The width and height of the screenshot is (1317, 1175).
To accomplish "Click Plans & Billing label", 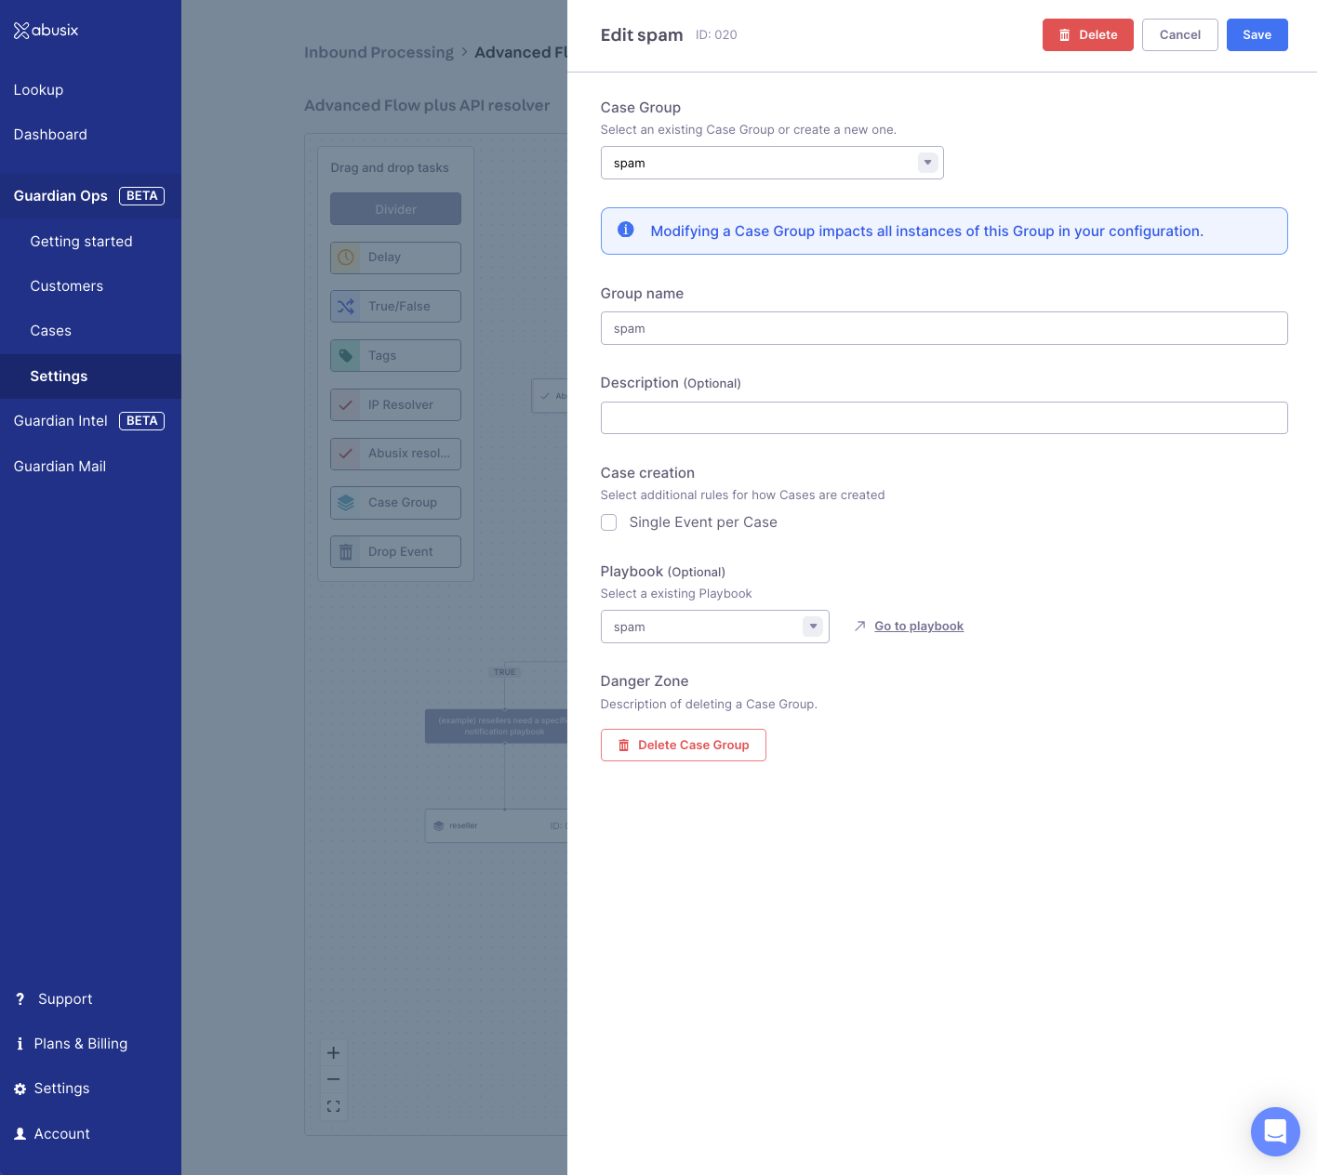I will click(81, 1044).
